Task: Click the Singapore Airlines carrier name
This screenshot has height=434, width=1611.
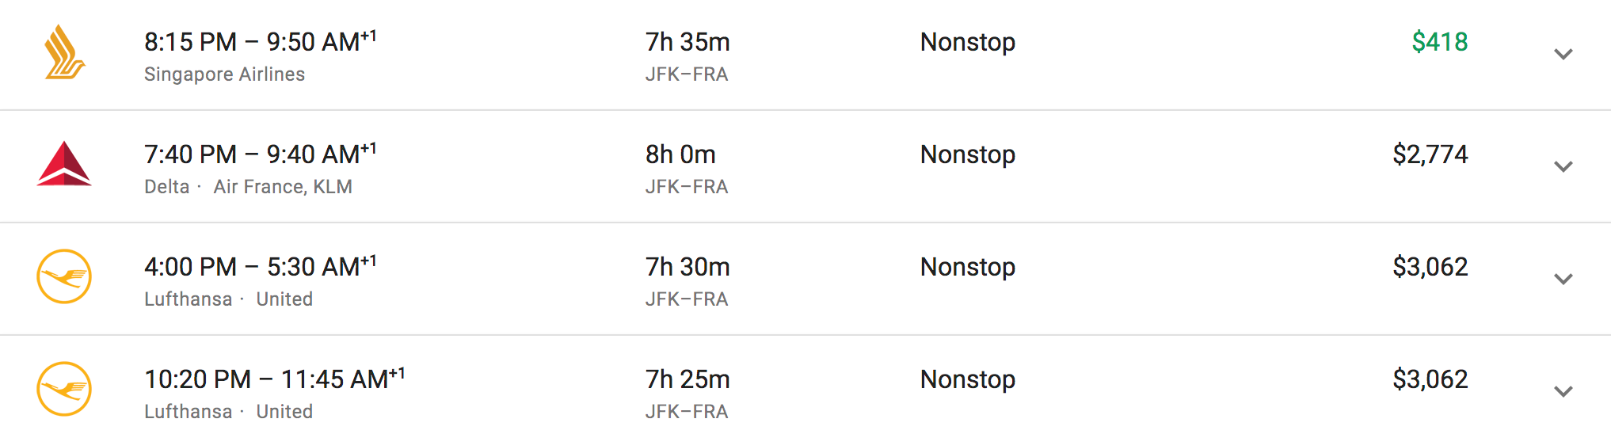Action: coord(224,74)
